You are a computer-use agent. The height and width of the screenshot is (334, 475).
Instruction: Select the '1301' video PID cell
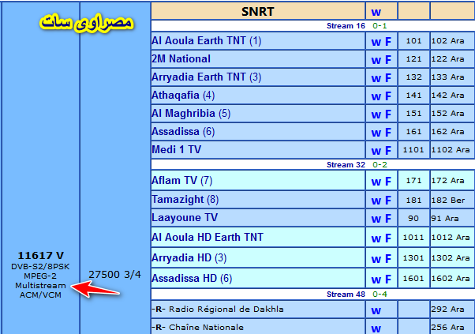pyautogui.click(x=413, y=258)
